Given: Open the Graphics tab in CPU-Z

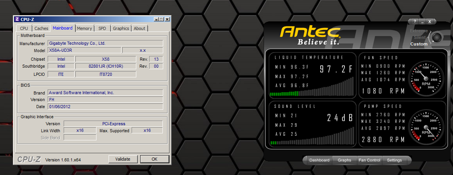Looking at the screenshot, I should pyautogui.click(x=121, y=28).
